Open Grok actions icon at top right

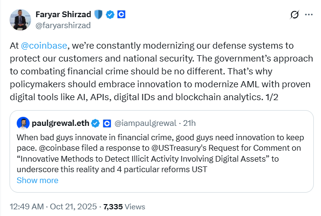[295, 15]
